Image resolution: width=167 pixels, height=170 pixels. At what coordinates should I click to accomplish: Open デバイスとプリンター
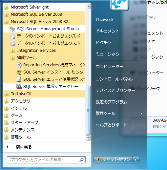[x=115, y=91]
